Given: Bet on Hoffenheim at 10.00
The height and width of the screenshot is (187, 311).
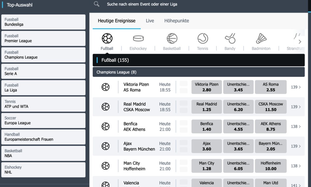Looking at the screenshot, I should tap(271, 166).
